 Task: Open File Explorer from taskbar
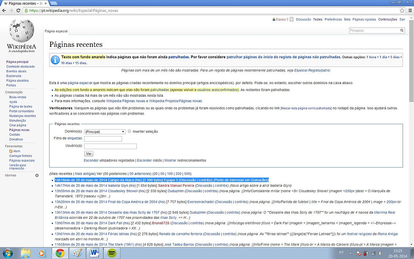(26, 253)
